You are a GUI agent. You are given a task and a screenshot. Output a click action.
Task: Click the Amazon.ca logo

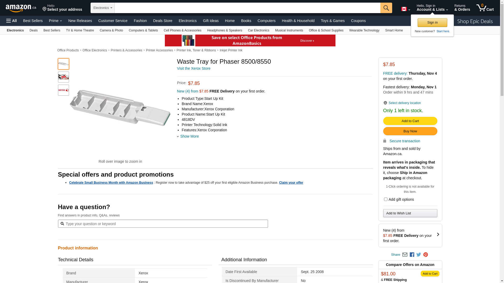pos(21,8)
